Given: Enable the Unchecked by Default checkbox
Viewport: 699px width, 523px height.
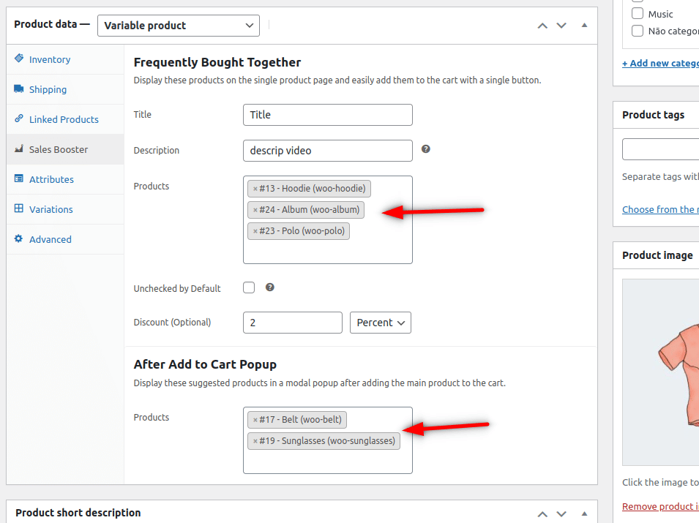Looking at the screenshot, I should [x=249, y=287].
